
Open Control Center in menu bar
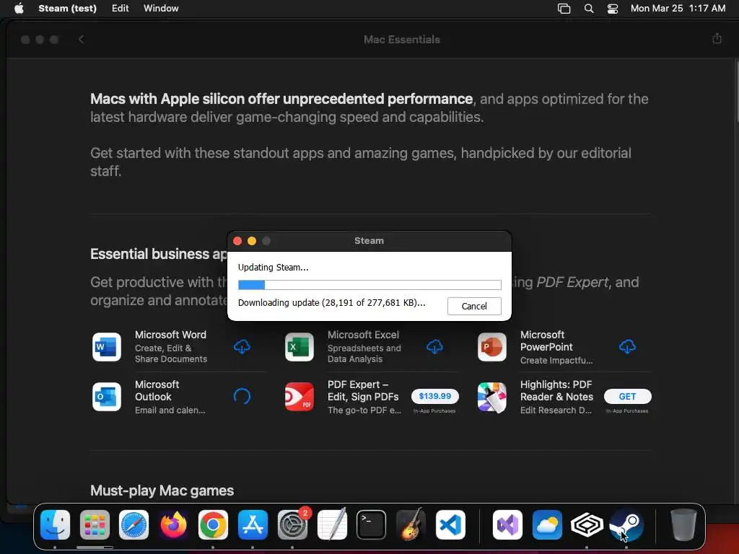tap(613, 8)
